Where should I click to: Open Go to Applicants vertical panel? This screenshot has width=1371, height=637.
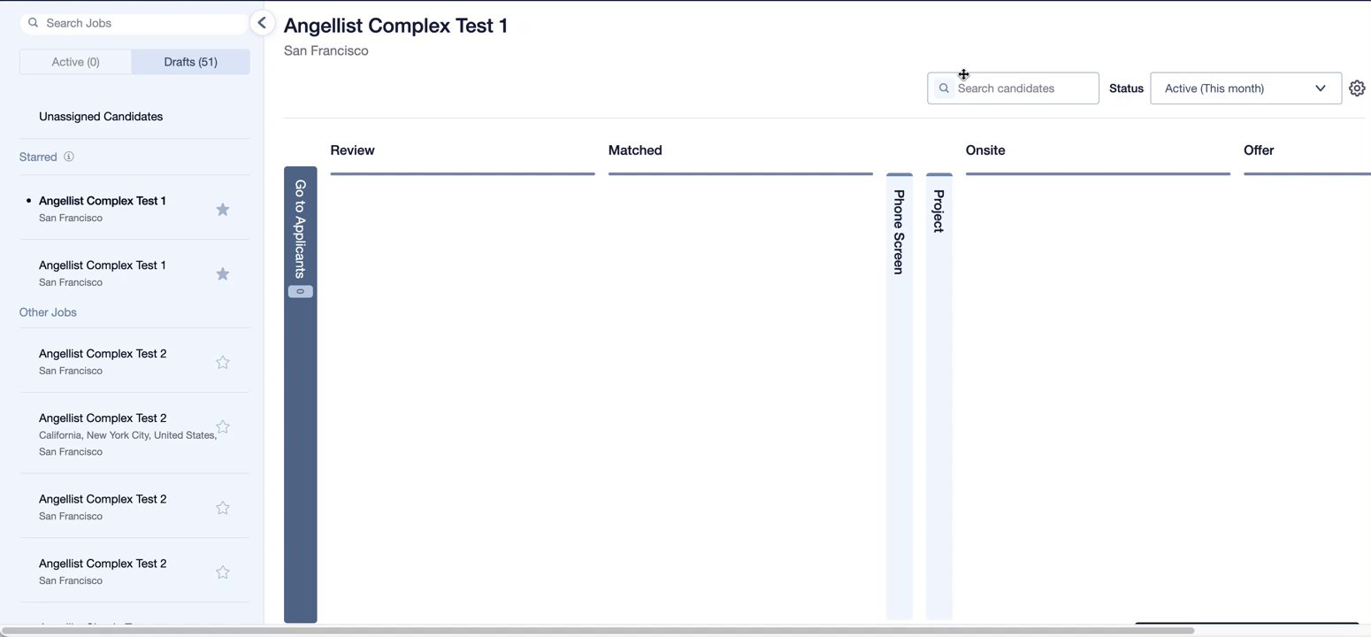pos(300,230)
